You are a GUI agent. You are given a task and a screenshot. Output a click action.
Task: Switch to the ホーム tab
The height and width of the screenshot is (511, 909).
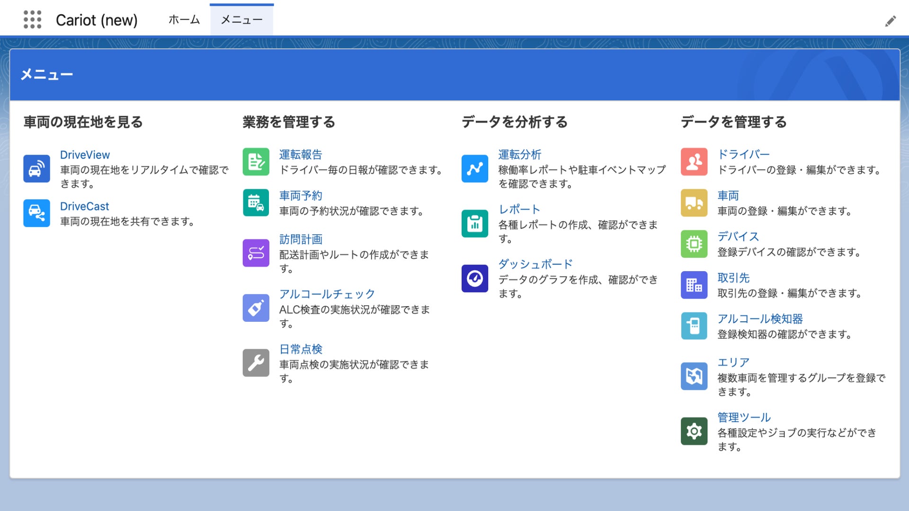[x=184, y=20]
